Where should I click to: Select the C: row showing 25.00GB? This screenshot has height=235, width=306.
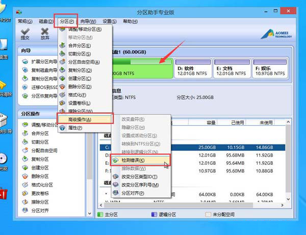(192, 148)
